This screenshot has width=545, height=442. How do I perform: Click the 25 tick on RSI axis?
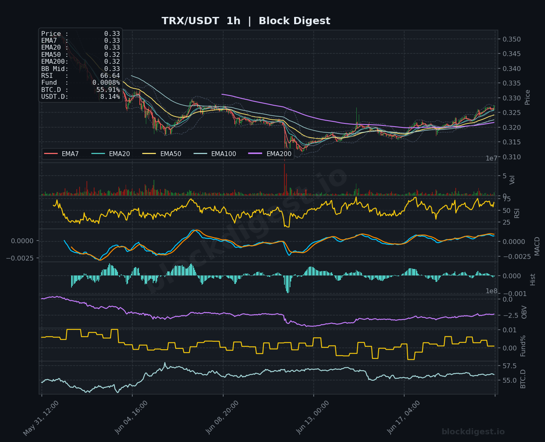pyautogui.click(x=507, y=222)
